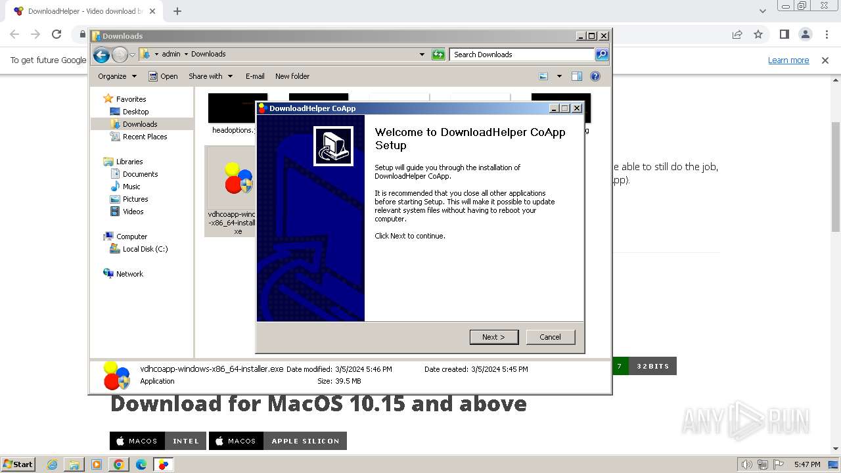Select Favorites in navigation pane
841x473 pixels.
[x=131, y=99]
